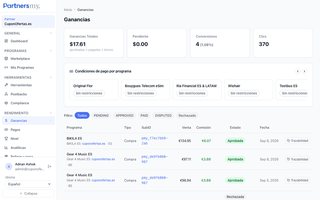Go to Inicio in the breadcrumb

68,10
